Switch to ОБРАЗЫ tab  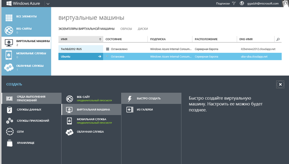pyautogui.click(x=126, y=29)
